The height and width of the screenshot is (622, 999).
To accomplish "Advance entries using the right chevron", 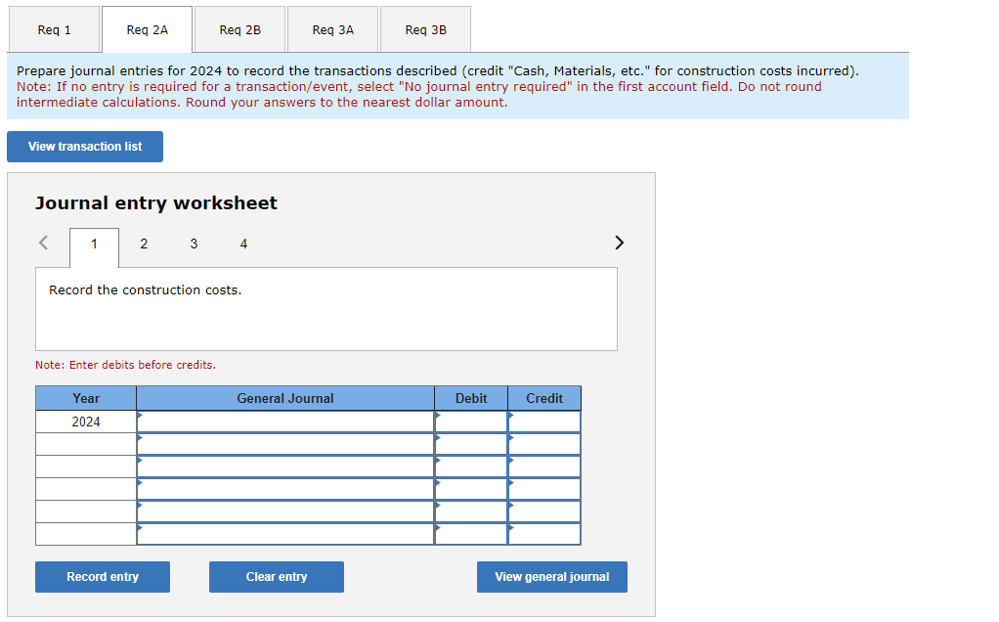I will (619, 242).
